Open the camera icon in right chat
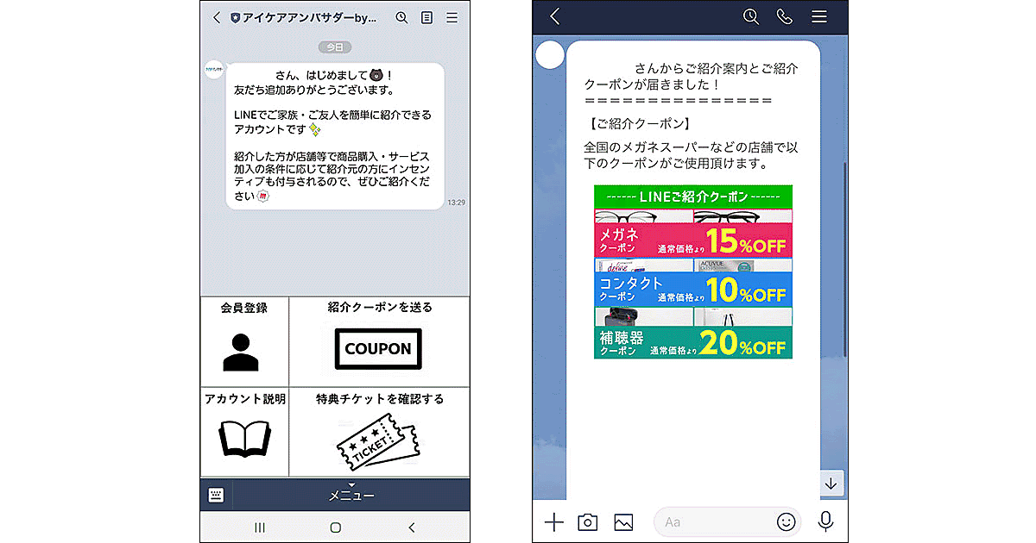This screenshot has height=543, width=1036. point(588,521)
